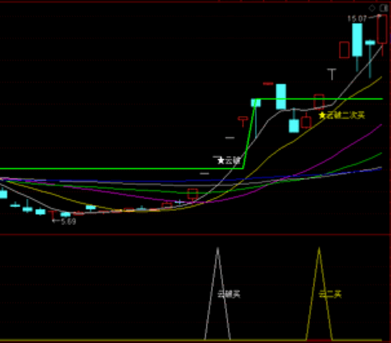Click the diamond icon at chart corner
The width and height of the screenshot is (391, 343).
[372, 8]
